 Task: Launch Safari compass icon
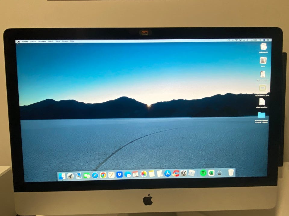point(95,175)
